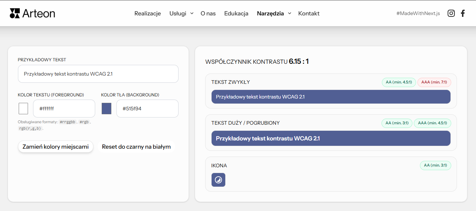Click the Zamień kolory miejscami button
Image resolution: width=476 pixels, height=211 pixels.
[x=55, y=147]
